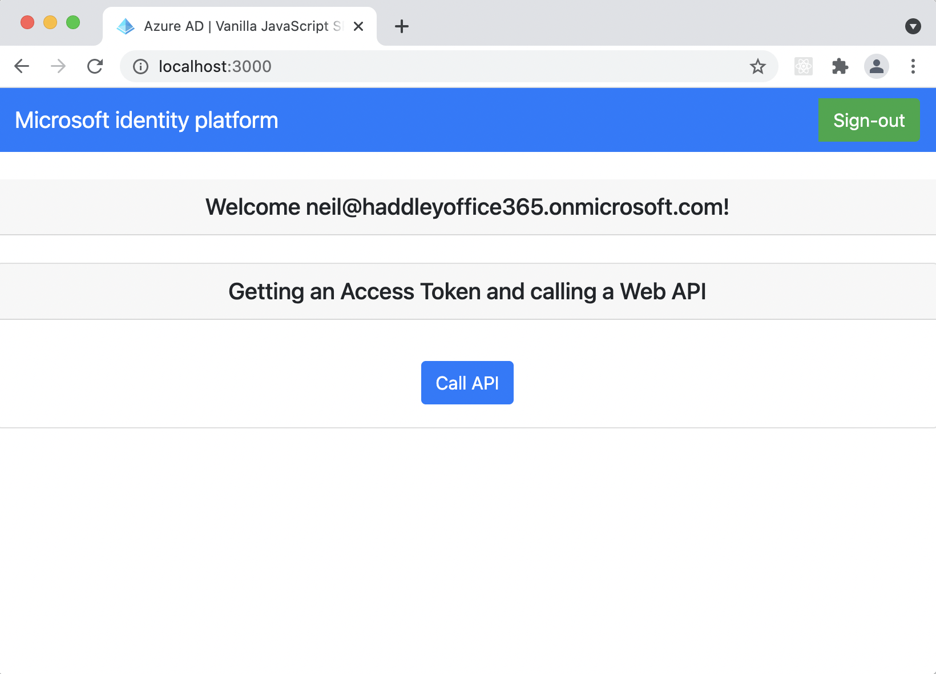Open a new tab with plus button
This screenshot has height=674, width=936.
(402, 26)
